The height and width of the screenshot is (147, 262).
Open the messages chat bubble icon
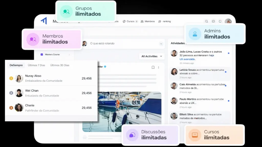pyautogui.click(x=213, y=21)
